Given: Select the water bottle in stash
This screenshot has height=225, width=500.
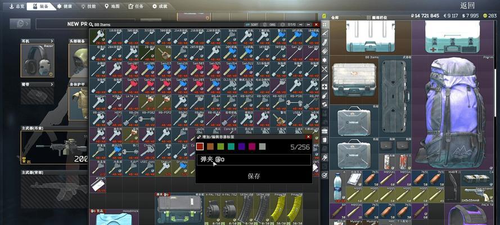Looking at the screenshot, I should coord(337,186).
